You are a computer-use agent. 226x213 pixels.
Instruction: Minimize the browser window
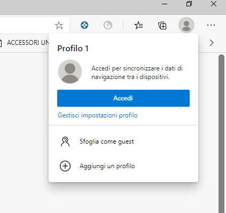coord(165,4)
